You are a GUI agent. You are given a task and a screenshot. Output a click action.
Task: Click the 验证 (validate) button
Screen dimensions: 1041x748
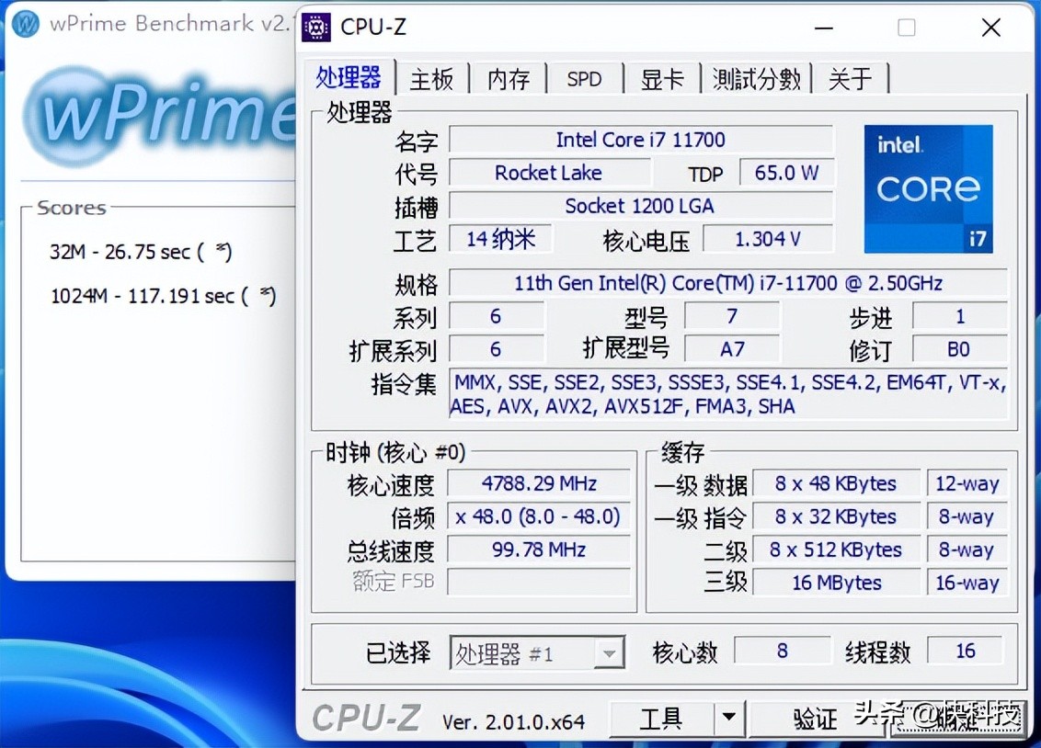tap(813, 720)
